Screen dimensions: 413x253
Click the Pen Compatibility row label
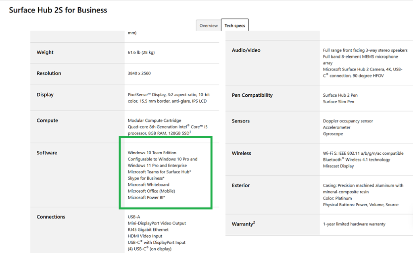pos(252,95)
